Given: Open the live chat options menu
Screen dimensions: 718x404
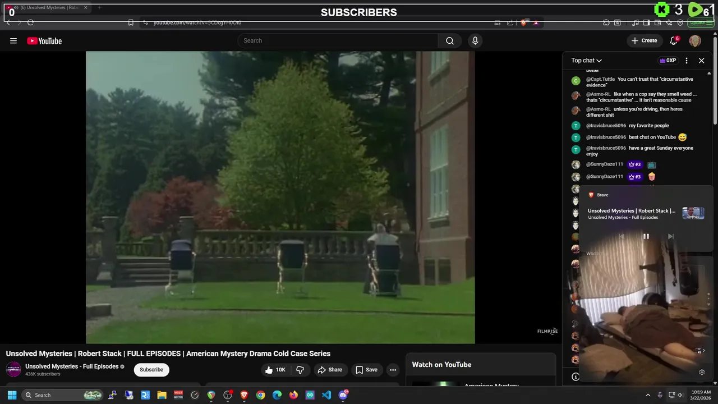Looking at the screenshot, I should [687, 61].
